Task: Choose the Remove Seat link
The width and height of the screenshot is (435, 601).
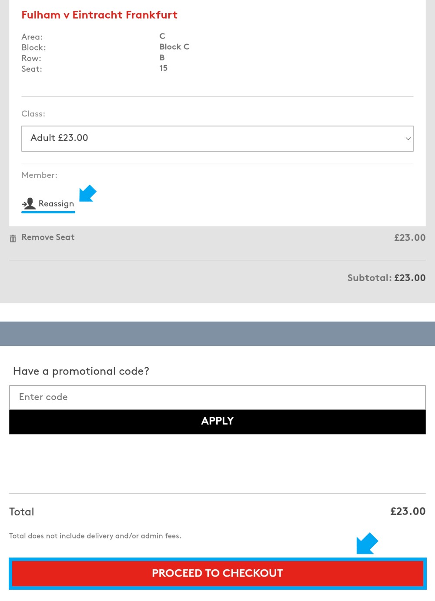Action: (x=48, y=237)
